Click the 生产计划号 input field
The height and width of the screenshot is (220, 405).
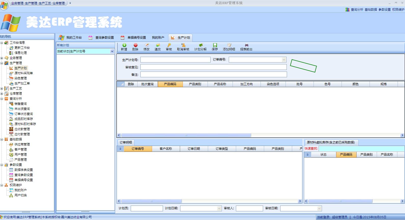175,60
